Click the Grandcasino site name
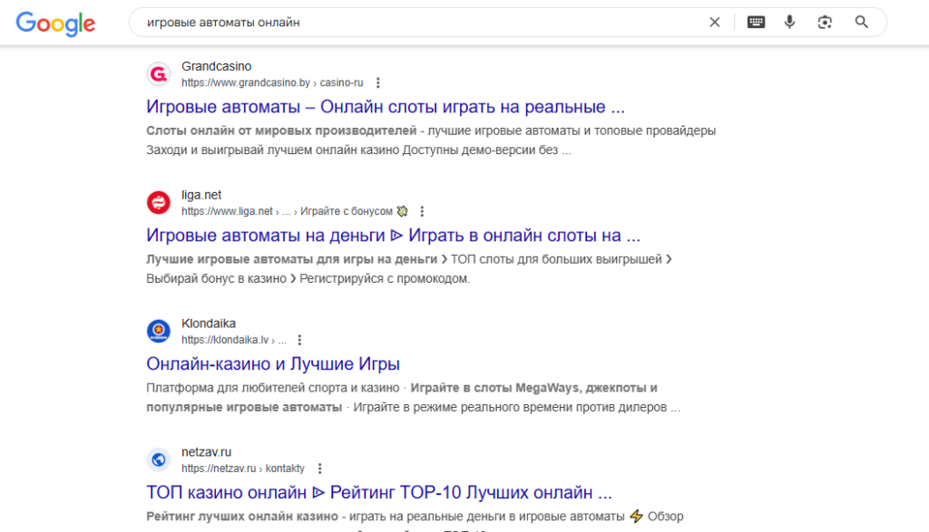929x532 pixels. pos(216,66)
